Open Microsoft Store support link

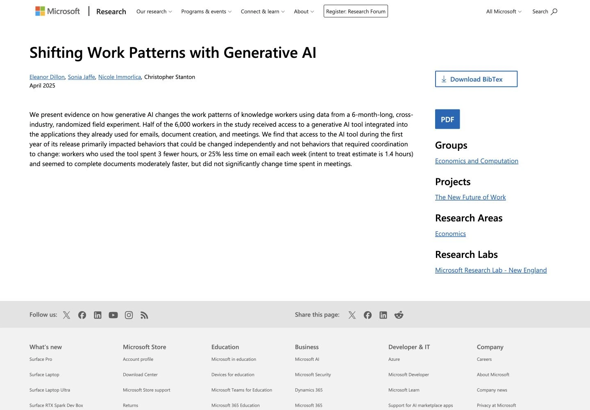tap(147, 390)
